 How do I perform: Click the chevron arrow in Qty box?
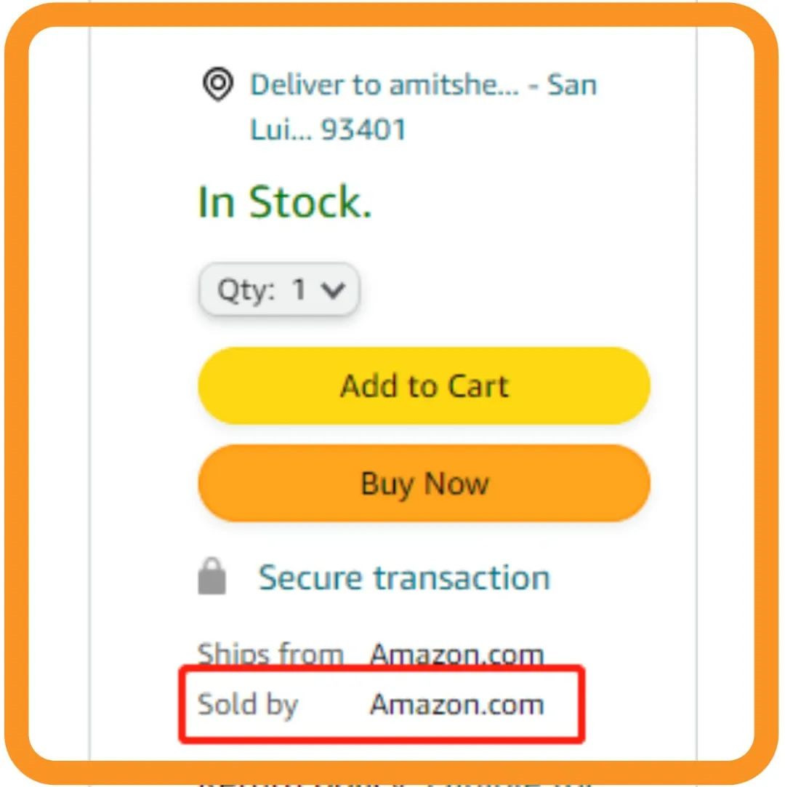click(333, 289)
